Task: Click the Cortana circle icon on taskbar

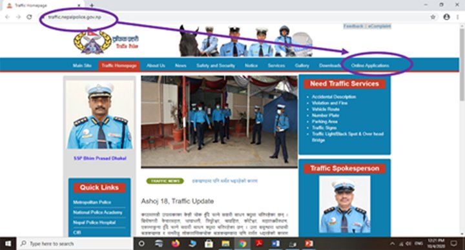Action: [141, 244]
